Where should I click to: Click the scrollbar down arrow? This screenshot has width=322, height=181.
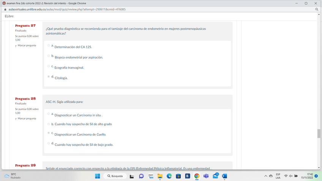click(x=319, y=168)
